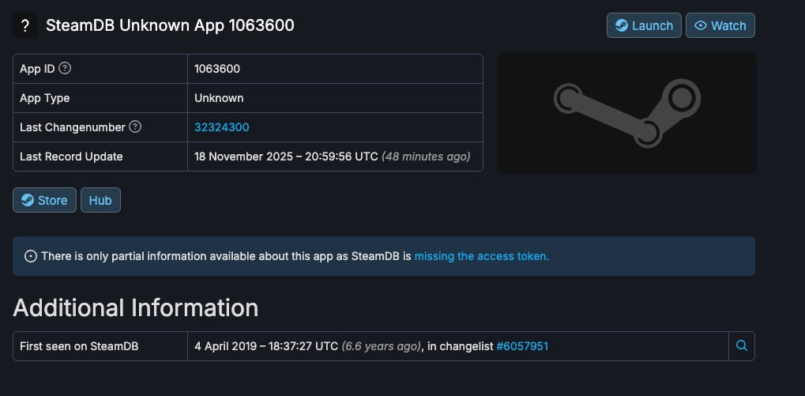Viewport: 805px width, 396px height.
Task: Click the magnifier icon beside changelist
Action: tap(741, 346)
